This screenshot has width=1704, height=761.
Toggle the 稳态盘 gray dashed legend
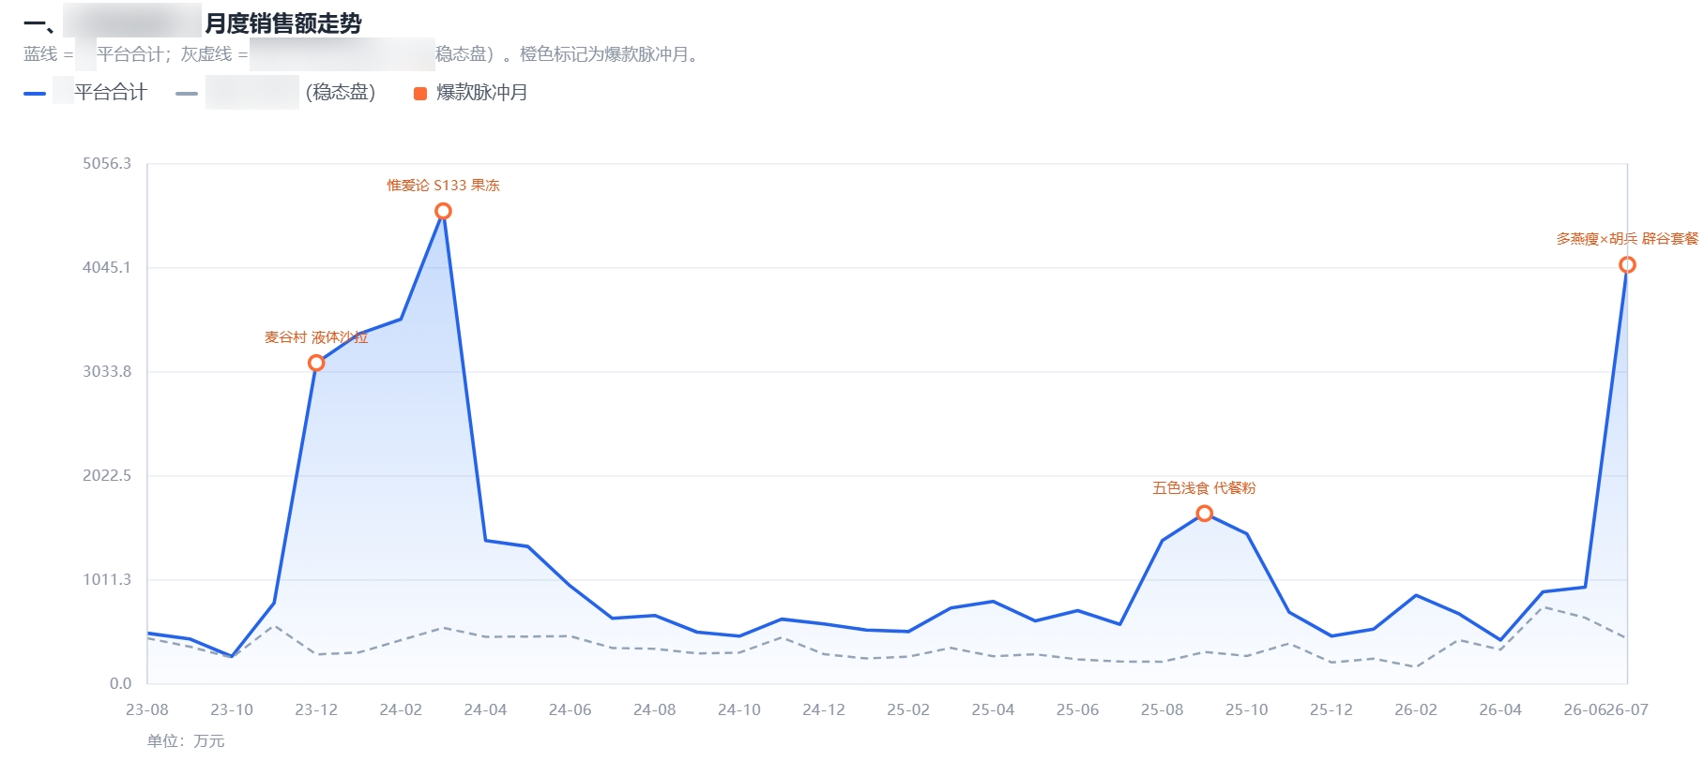click(x=276, y=93)
